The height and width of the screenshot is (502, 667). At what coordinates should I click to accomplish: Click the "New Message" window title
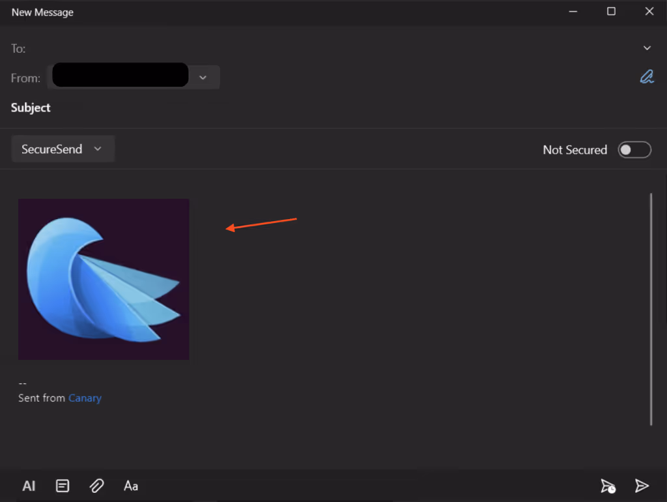42,12
